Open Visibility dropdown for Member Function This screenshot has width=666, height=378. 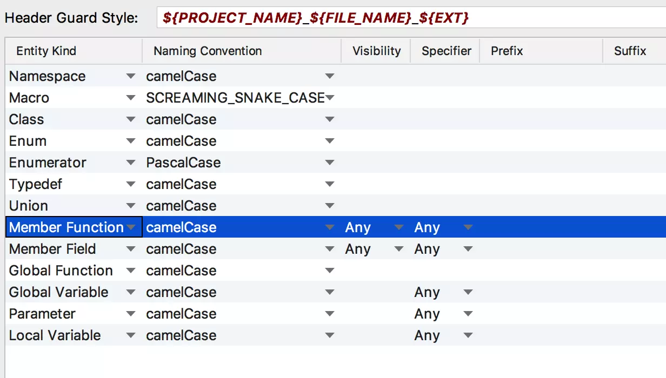(x=399, y=227)
